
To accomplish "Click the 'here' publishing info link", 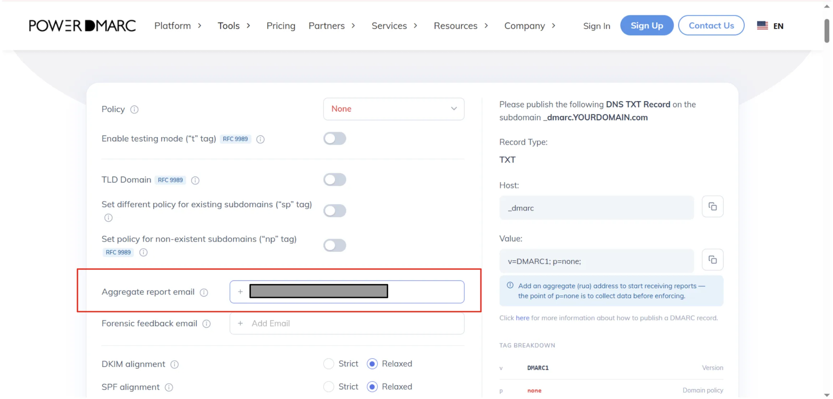I will (x=522, y=318).
